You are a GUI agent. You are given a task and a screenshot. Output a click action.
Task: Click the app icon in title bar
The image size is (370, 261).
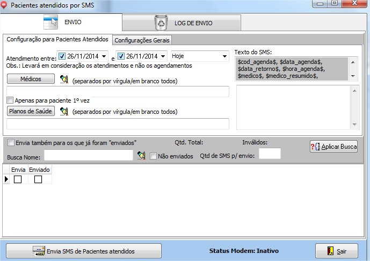point(5,6)
